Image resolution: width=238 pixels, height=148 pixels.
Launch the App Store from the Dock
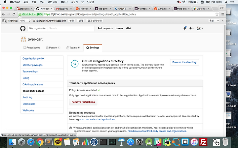[131, 142]
